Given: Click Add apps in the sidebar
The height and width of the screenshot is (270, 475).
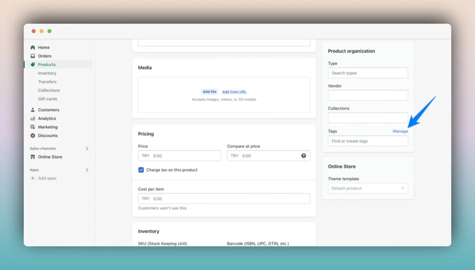Looking at the screenshot, I should [47, 178].
